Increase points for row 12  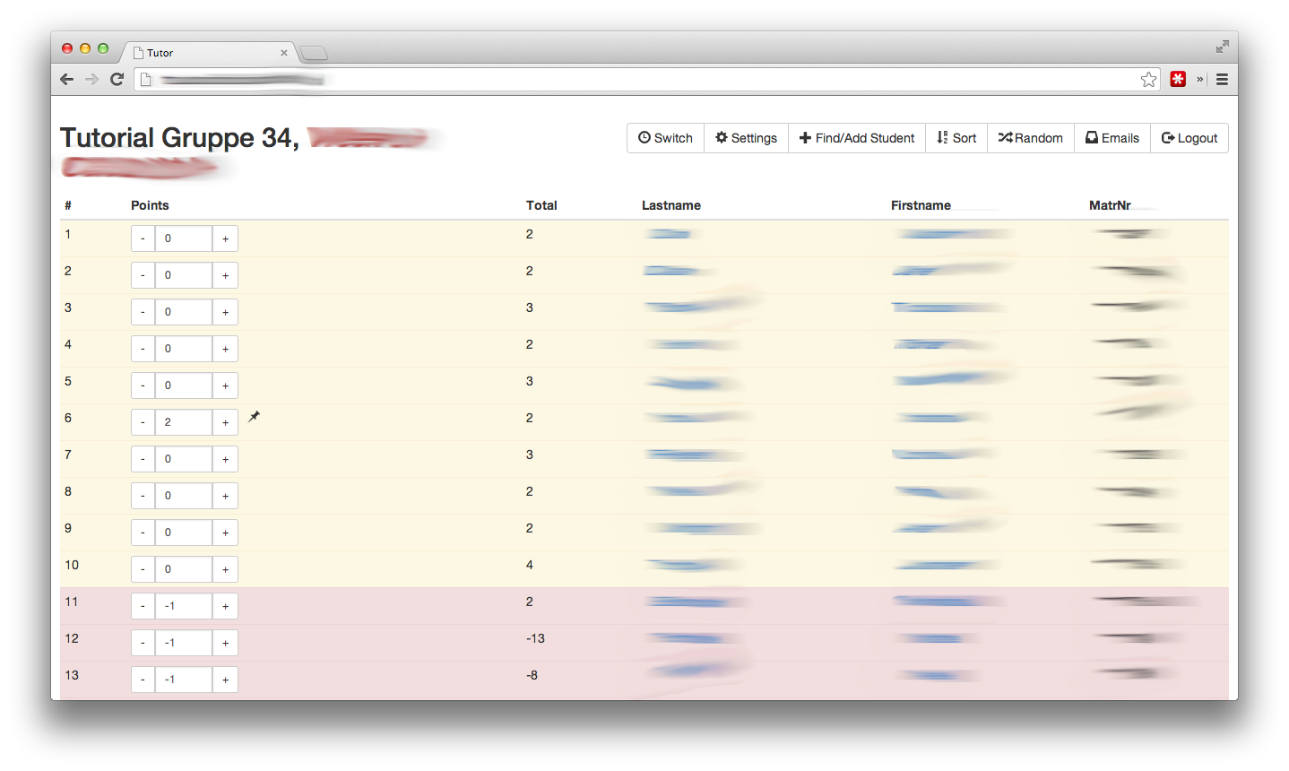[225, 643]
